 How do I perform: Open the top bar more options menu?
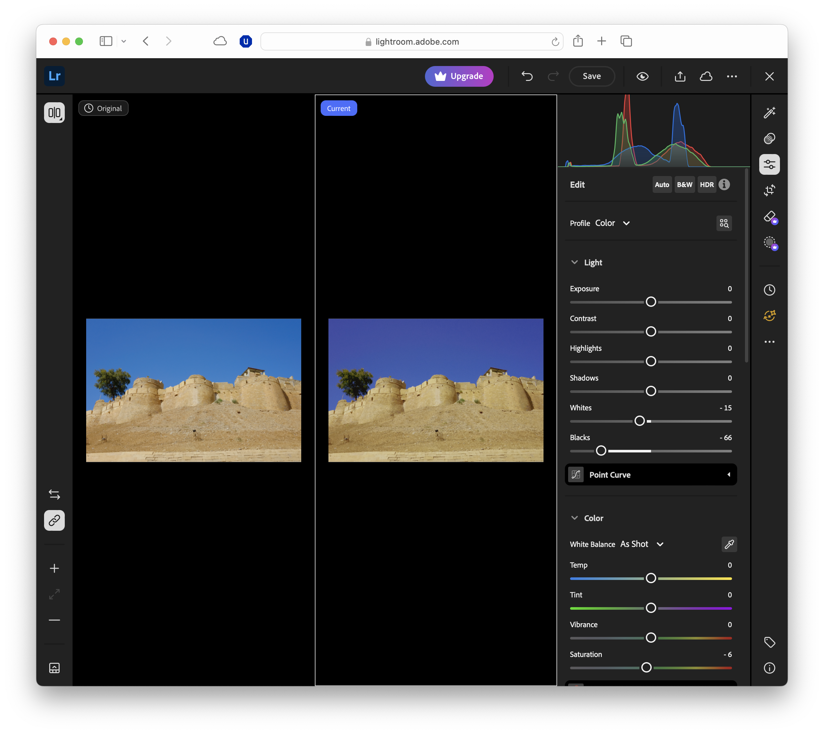732,76
